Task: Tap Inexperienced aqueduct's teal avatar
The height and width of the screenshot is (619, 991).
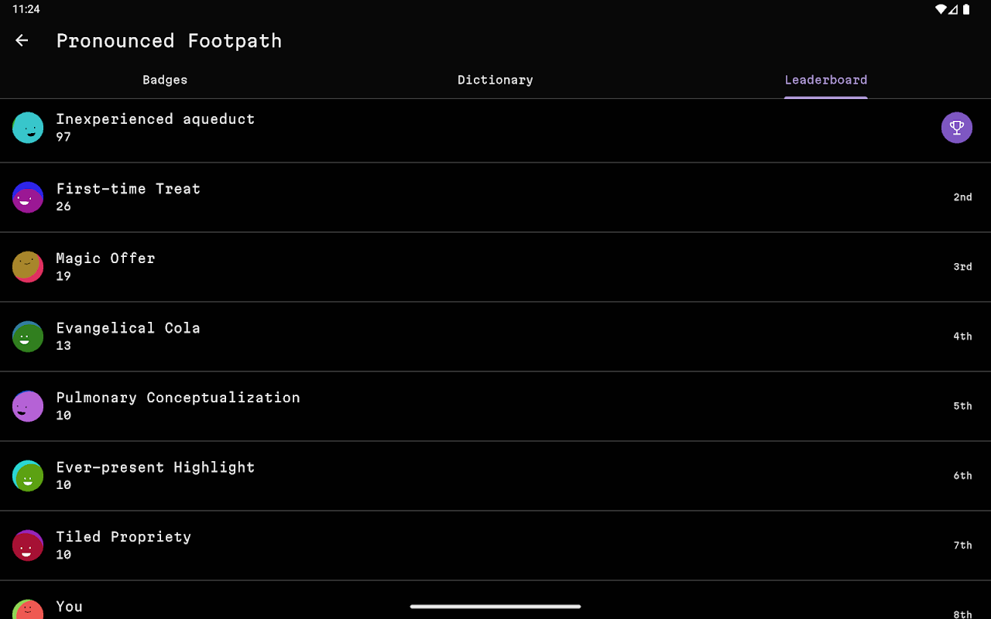Action: [x=28, y=128]
